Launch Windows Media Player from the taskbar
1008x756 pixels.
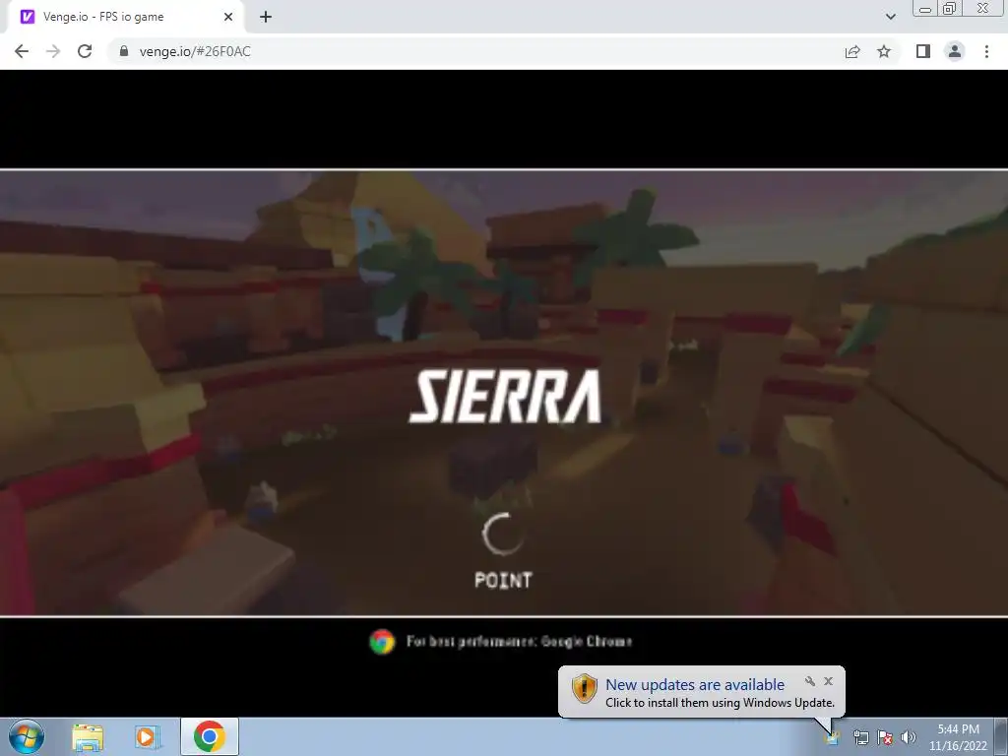tap(148, 737)
